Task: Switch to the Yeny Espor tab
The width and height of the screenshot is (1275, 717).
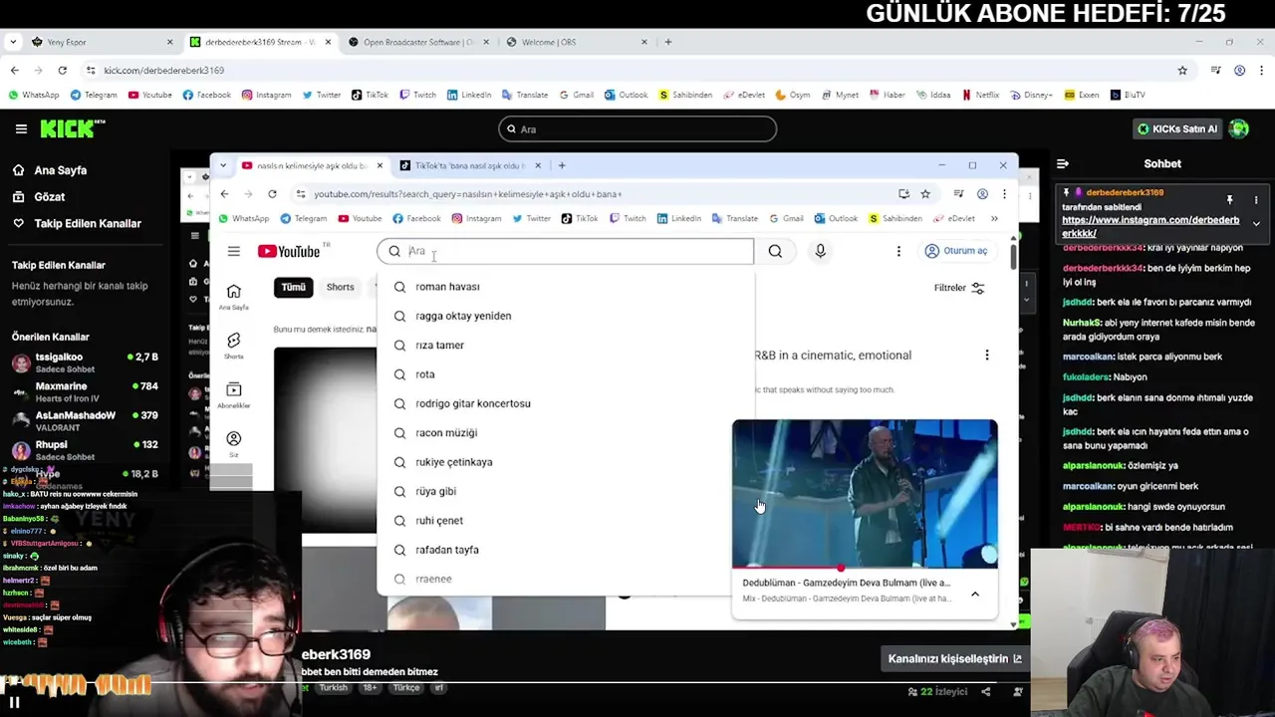Action: (103, 42)
